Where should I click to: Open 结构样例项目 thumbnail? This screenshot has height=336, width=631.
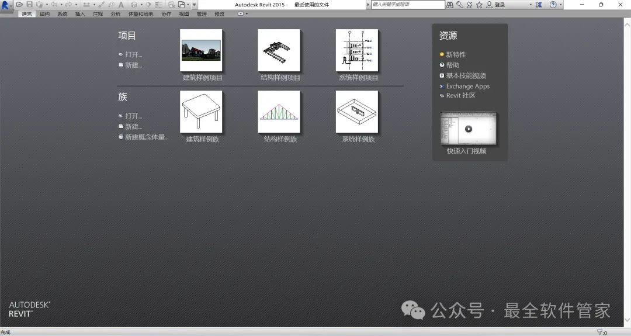279,50
